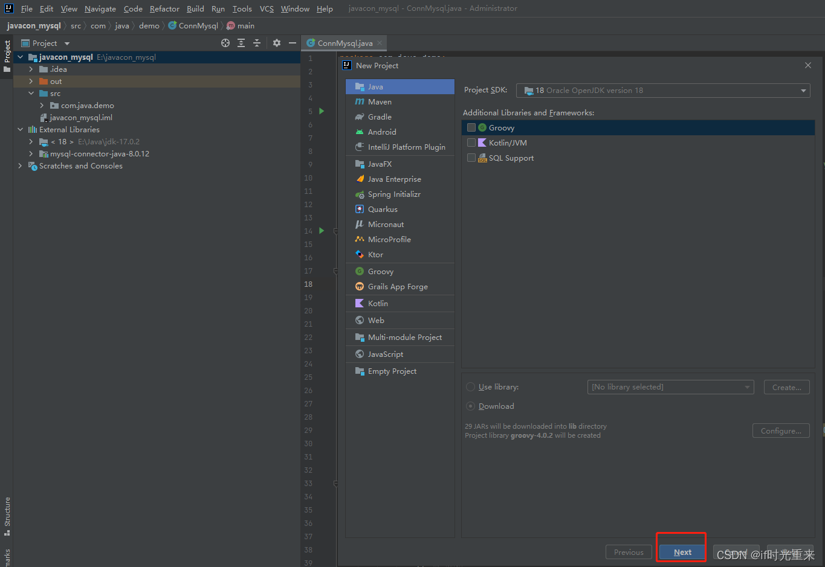Close the New Project dialog
The height and width of the screenshot is (567, 825).
808,65
